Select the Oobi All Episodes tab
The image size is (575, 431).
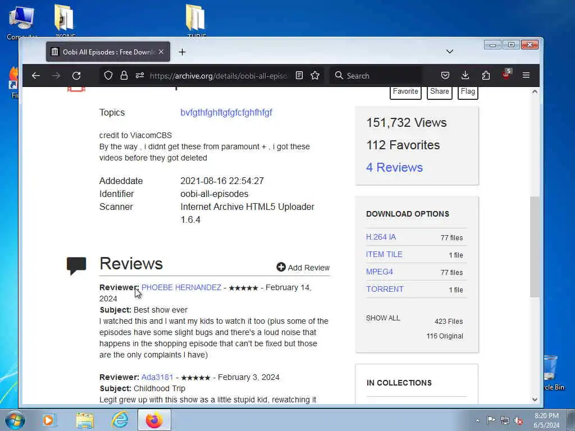pos(108,52)
